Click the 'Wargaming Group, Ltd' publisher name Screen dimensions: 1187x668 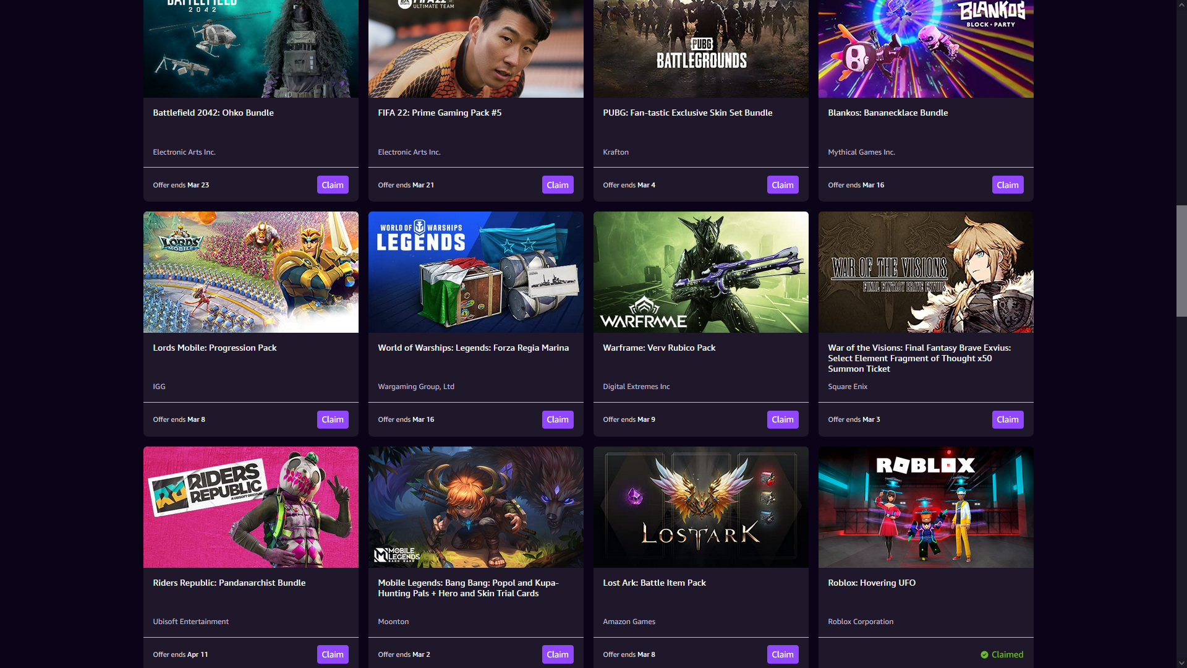[x=416, y=387]
